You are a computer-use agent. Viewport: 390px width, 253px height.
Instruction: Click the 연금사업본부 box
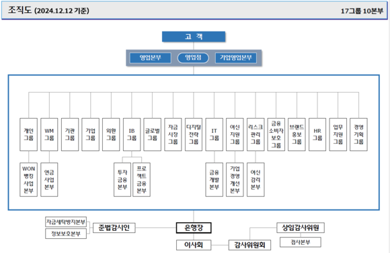49,180
